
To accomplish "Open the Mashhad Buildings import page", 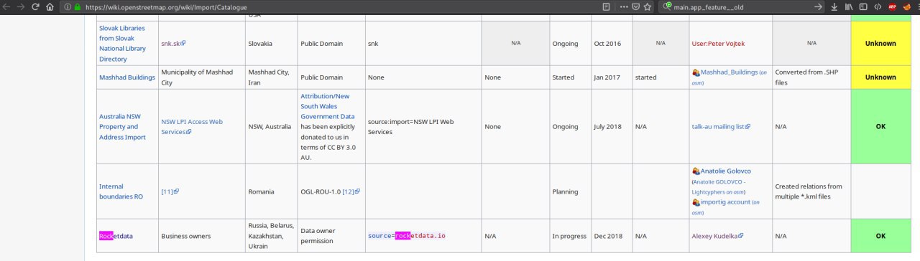I will 126,77.
